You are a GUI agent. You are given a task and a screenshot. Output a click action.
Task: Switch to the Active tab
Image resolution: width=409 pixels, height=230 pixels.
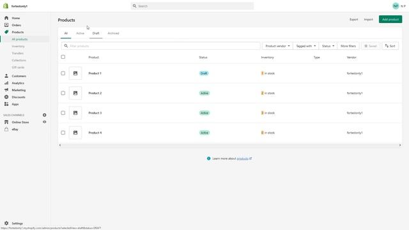[x=80, y=33]
